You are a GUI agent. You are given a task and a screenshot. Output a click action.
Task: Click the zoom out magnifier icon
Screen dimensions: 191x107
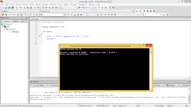click(133, 15)
